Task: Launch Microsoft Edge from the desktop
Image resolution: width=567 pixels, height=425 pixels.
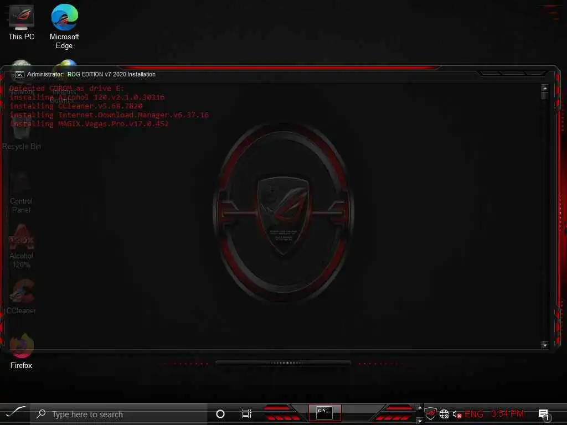Action: point(64,27)
